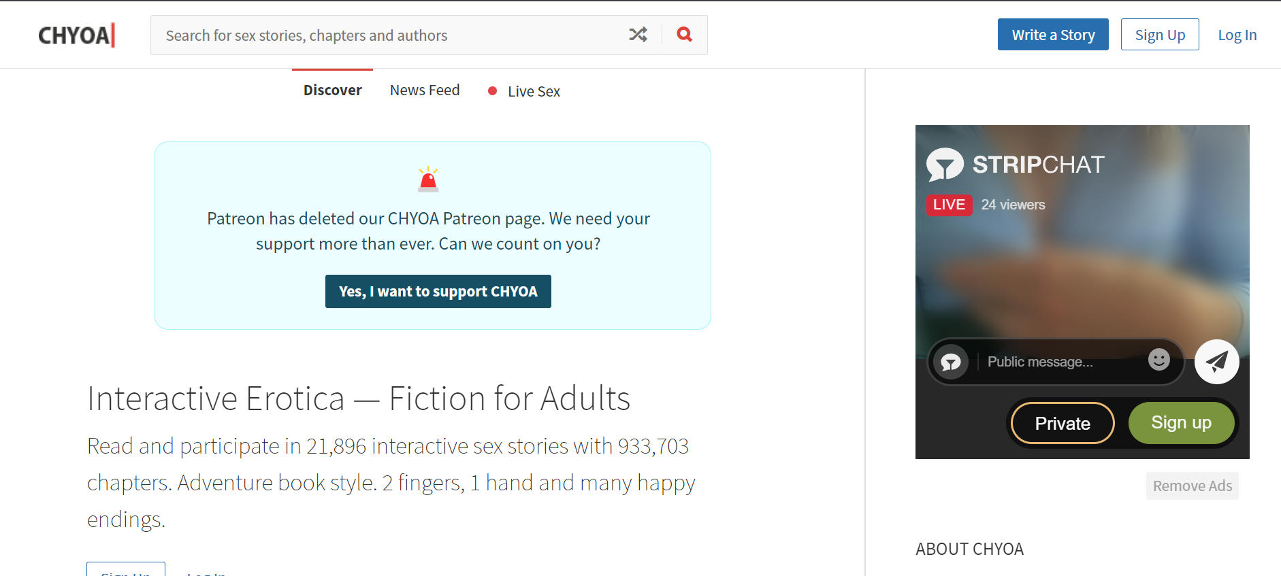Click the Stripchat logo in ad

point(1015,165)
